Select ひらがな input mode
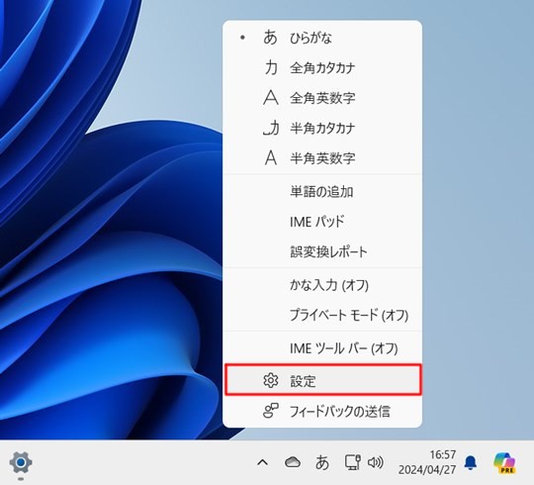534x485 pixels. 322,38
